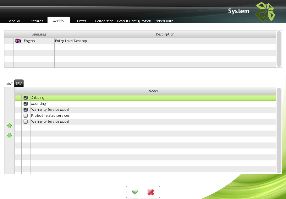Check the unchecked Warranty Service Model box
The width and height of the screenshot is (286, 199).
pos(25,121)
